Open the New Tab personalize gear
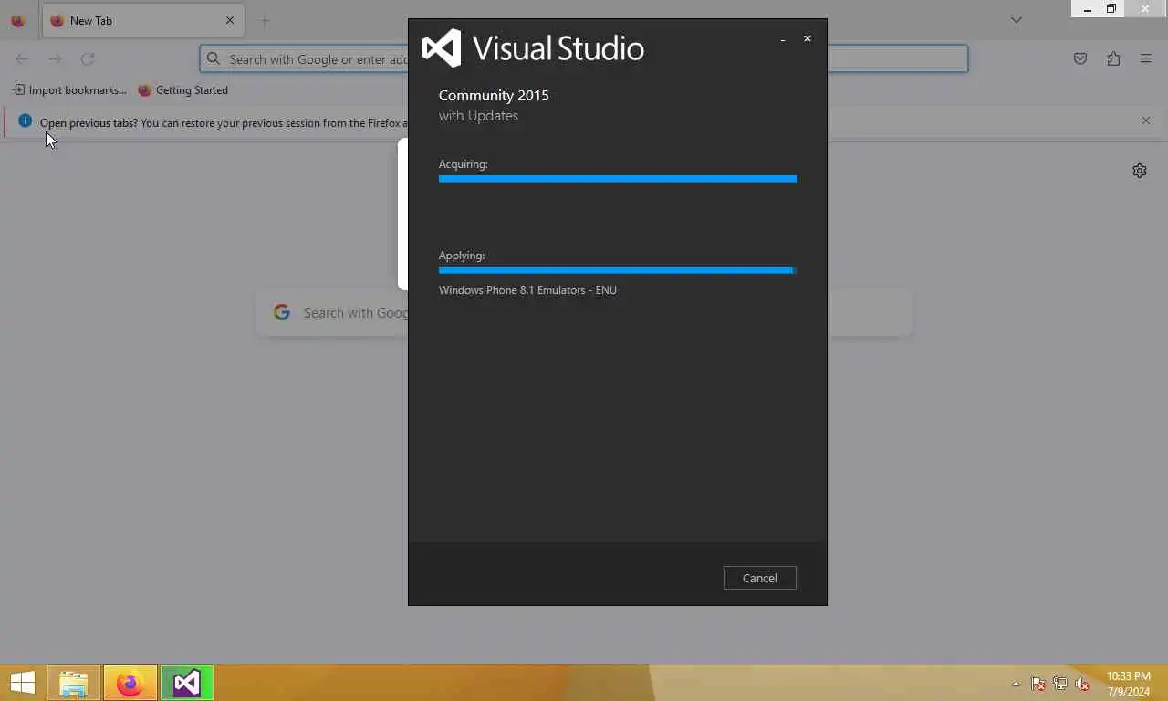Image resolution: width=1168 pixels, height=701 pixels. [x=1140, y=171]
